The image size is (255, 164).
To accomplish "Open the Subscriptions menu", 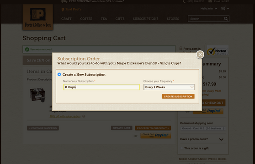I will 146,19.
